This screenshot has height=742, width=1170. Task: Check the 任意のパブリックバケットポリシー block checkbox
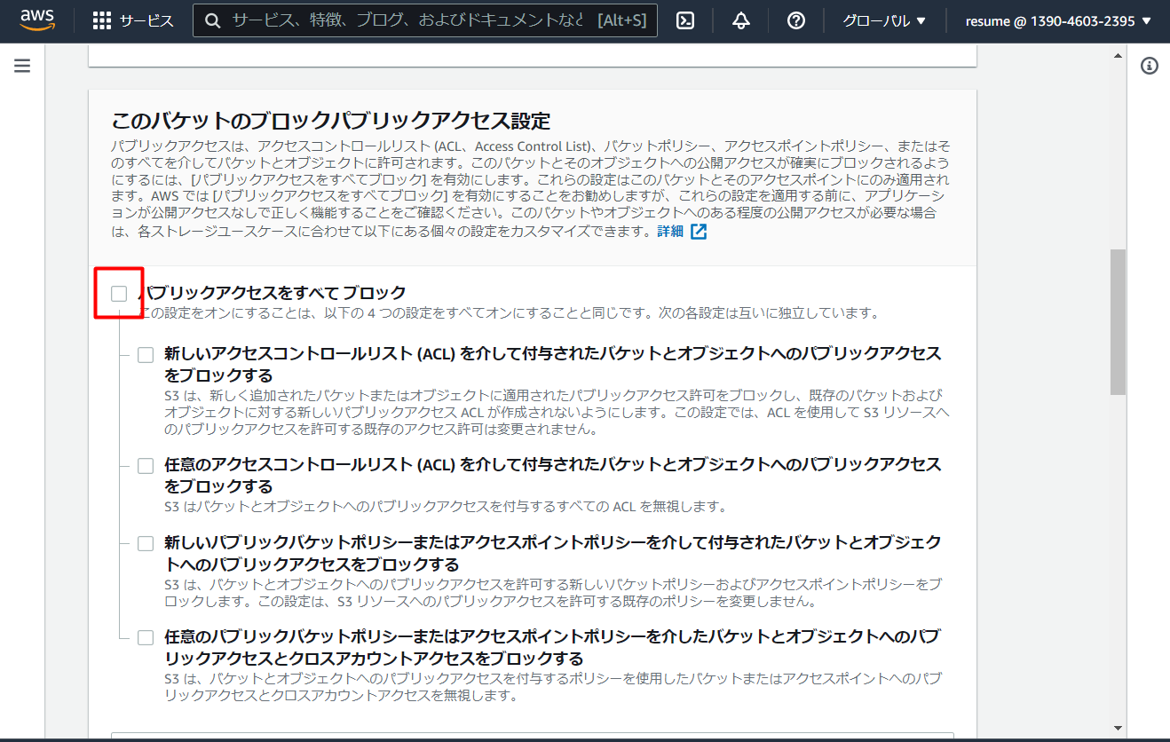click(x=146, y=637)
